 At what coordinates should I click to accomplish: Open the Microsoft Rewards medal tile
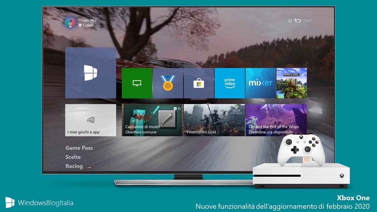coord(168,83)
